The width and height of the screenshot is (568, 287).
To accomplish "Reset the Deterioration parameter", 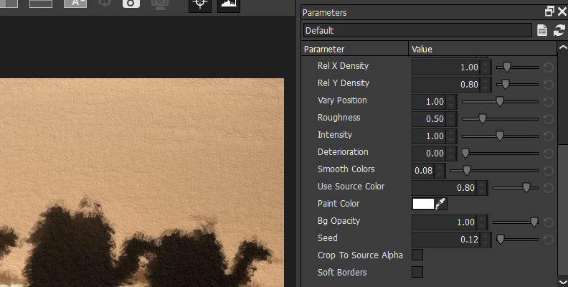I will [549, 154].
